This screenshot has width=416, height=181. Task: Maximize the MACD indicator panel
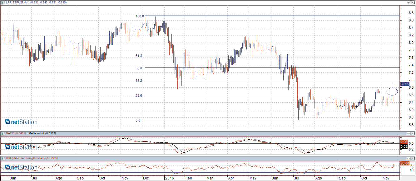(409, 133)
